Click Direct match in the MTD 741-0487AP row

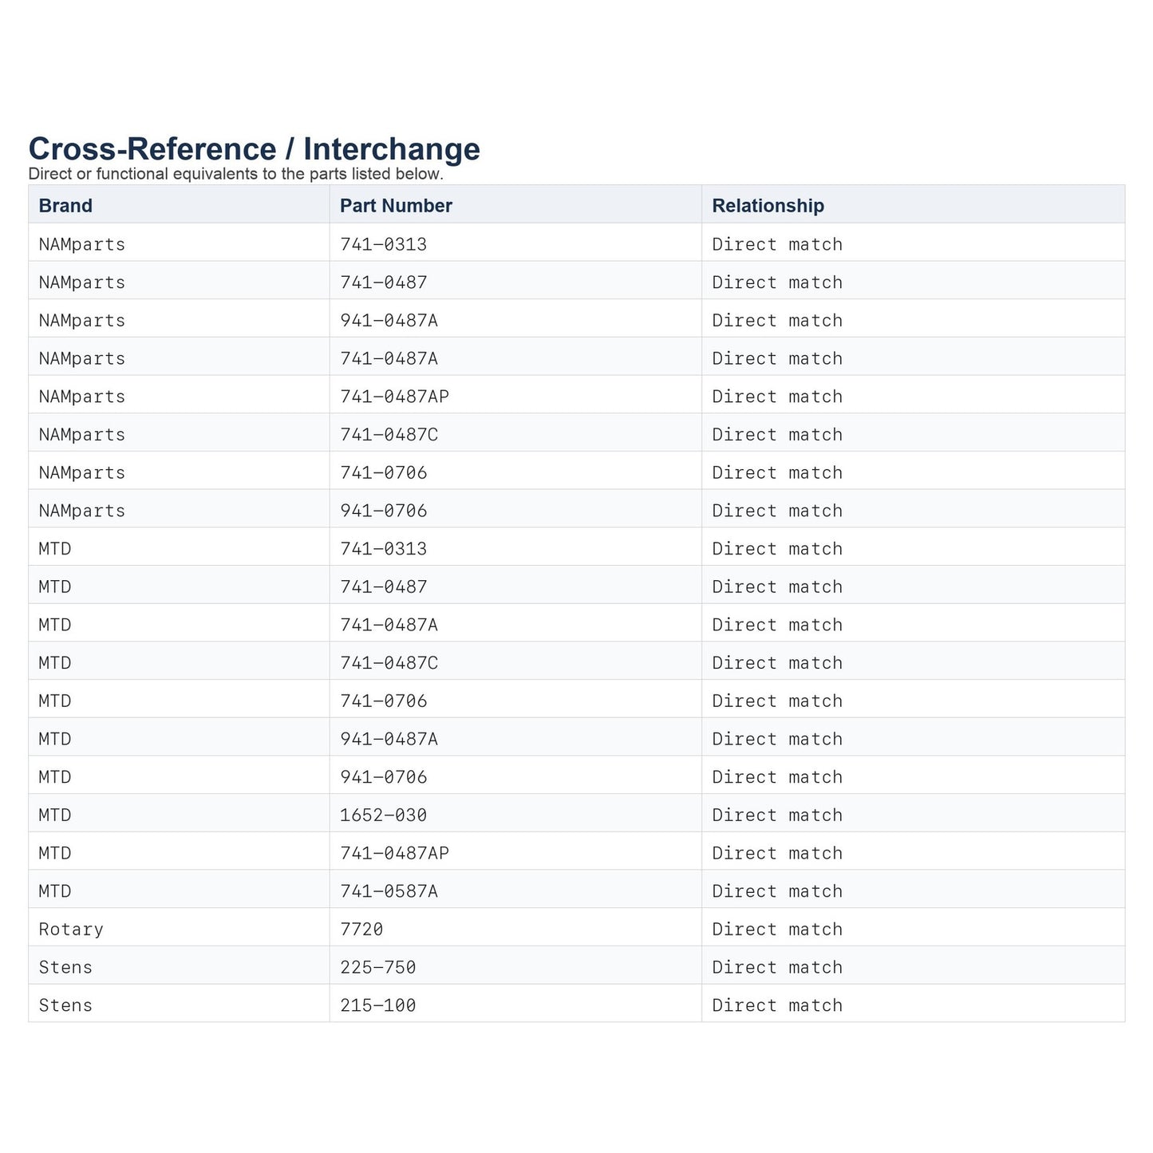[x=777, y=854]
